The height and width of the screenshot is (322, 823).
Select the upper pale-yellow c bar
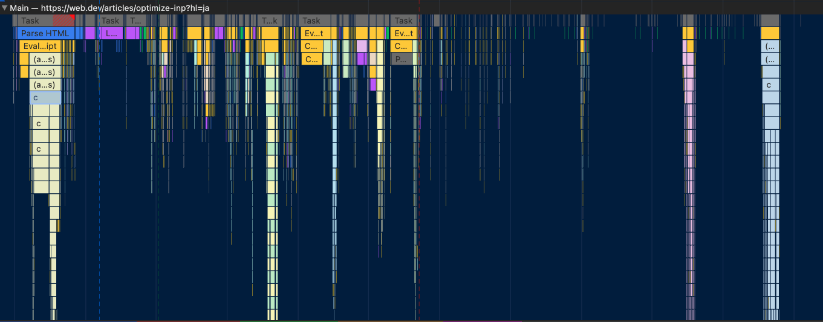point(39,123)
